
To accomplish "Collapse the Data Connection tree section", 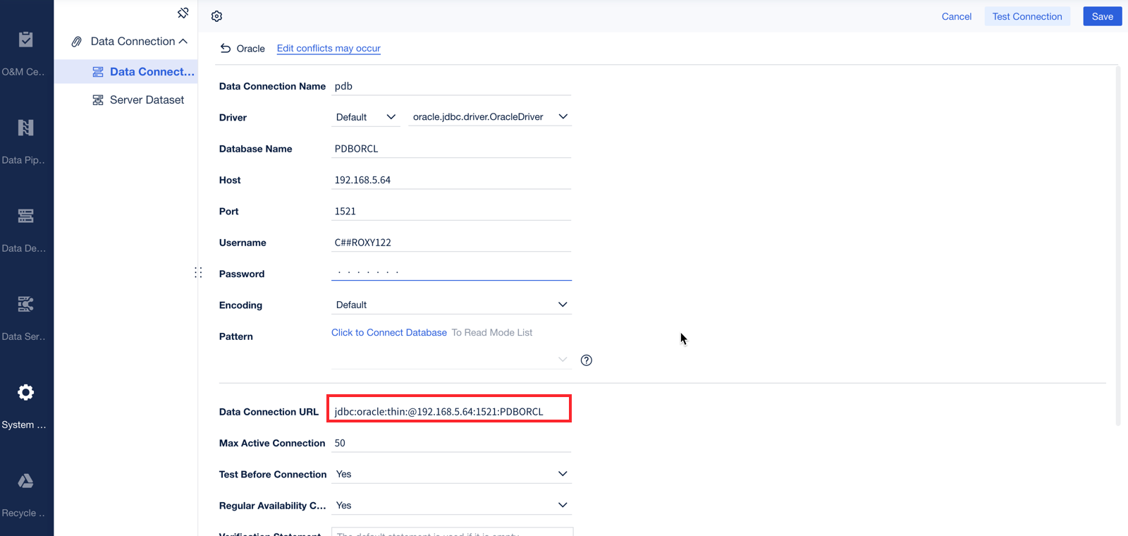I will pos(183,42).
